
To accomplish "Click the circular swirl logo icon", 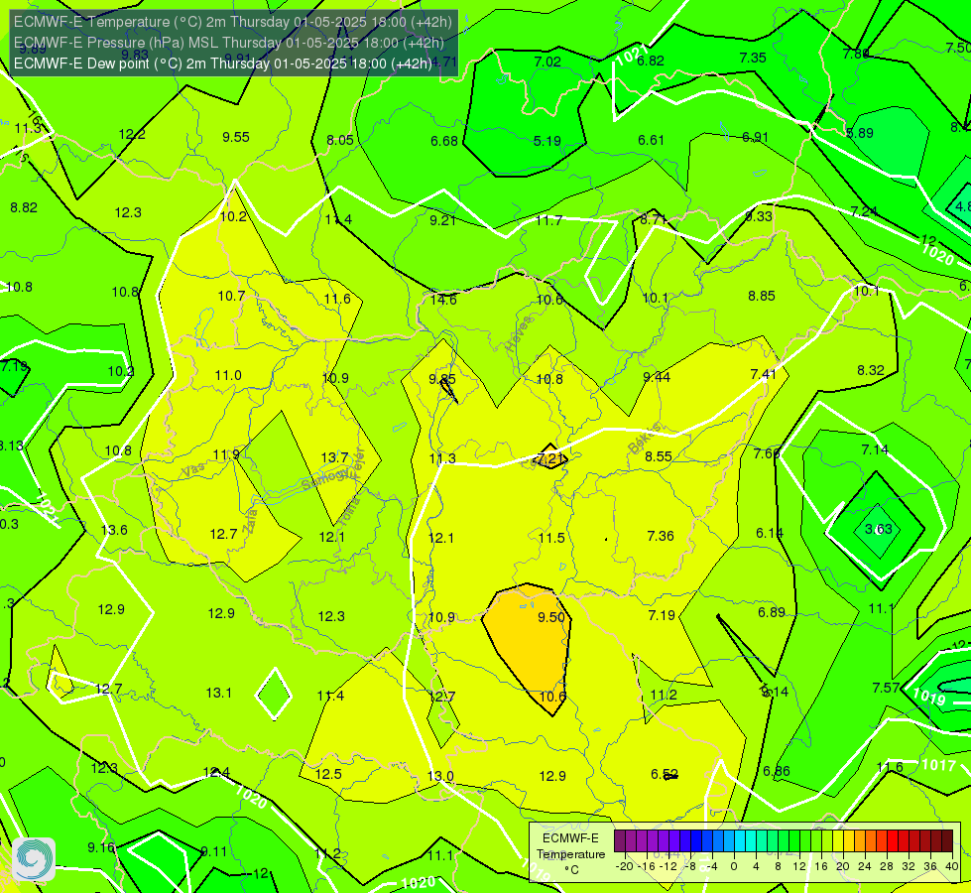I will click(34, 859).
